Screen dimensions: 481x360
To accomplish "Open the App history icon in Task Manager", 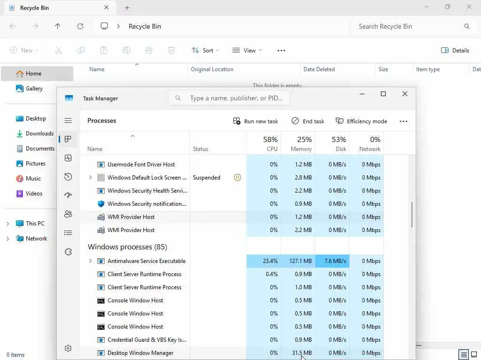I will pyautogui.click(x=68, y=177).
